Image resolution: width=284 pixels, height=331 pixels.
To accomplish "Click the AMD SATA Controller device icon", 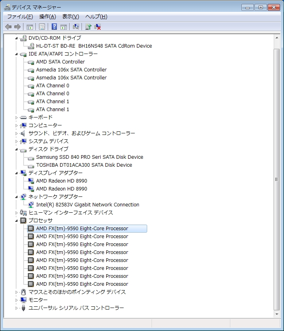I will pyautogui.click(x=31, y=62).
